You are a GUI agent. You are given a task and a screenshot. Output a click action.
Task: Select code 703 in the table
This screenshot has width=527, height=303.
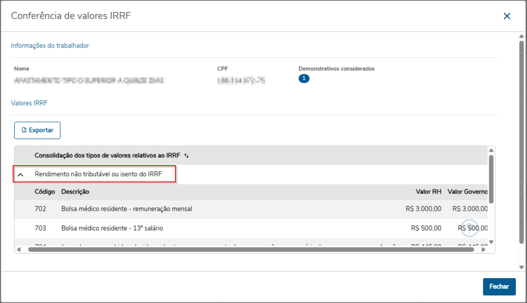[40, 228]
